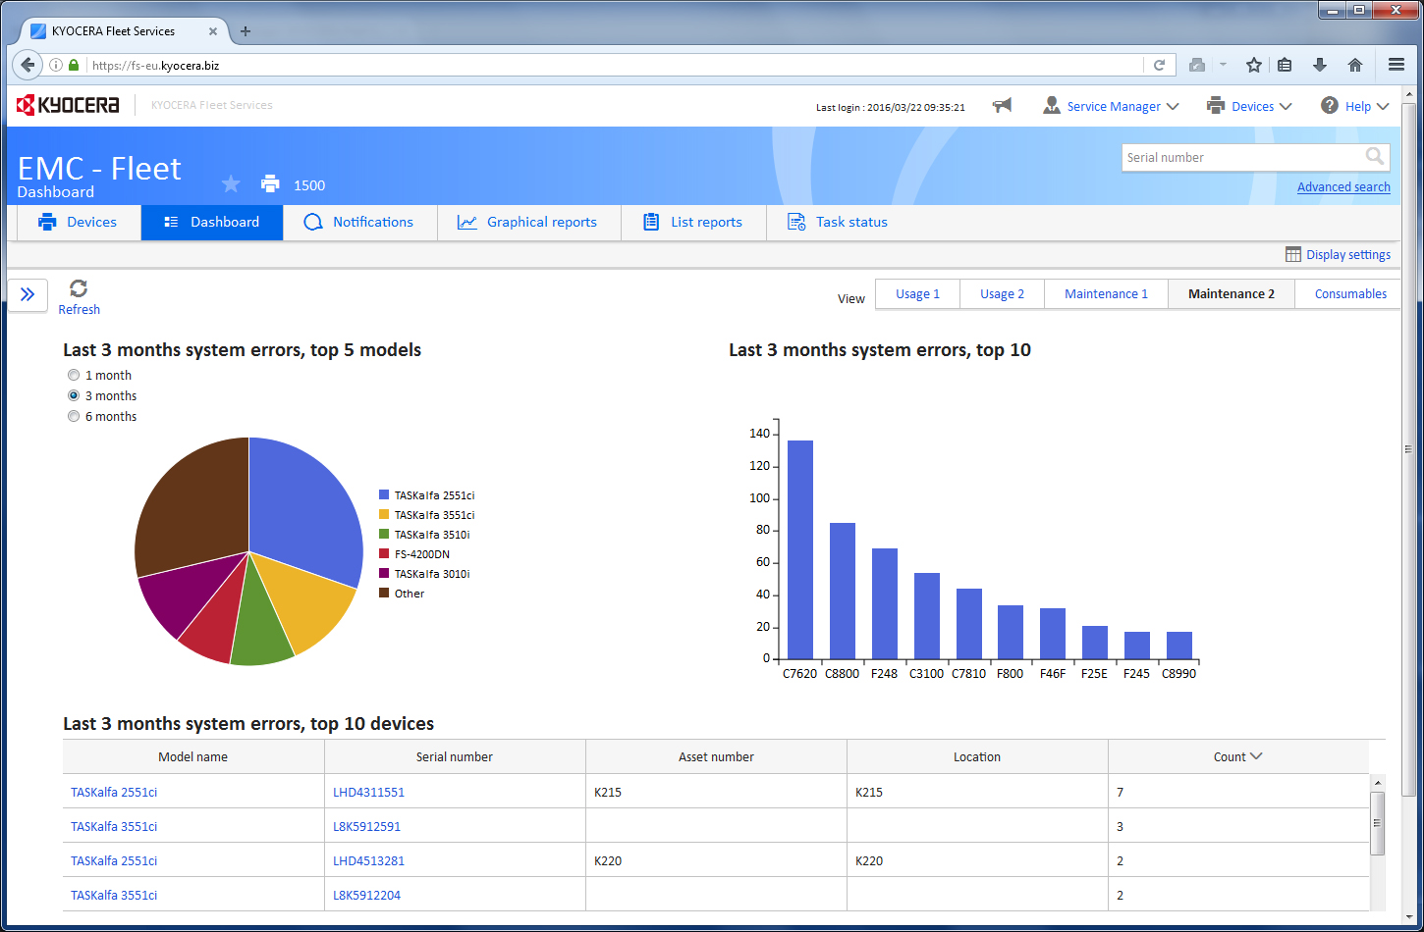Select the Maintenance 2 view

(x=1232, y=293)
